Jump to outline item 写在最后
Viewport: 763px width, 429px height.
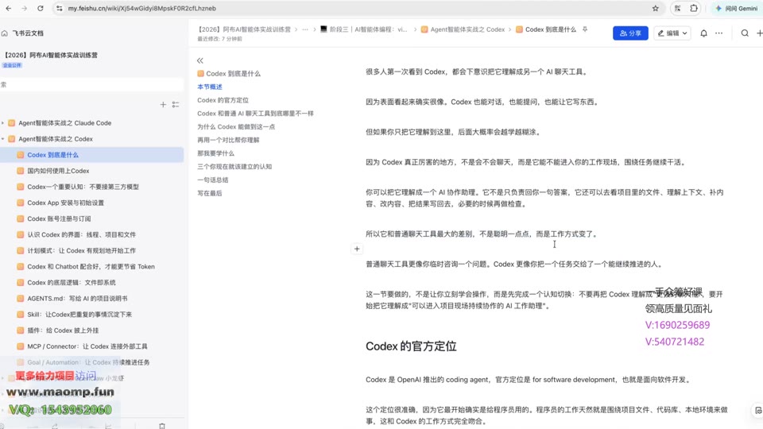pos(210,193)
